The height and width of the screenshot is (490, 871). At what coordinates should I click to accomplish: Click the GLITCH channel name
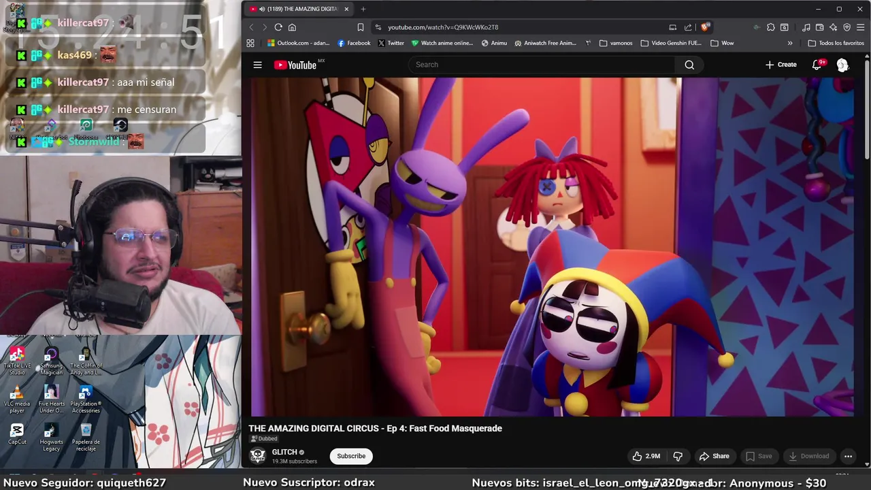pos(284,452)
